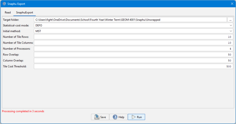Image resolution: width=236 pixels, height=124 pixels.
Task: Open the browse button for target folder
Action: 230,19
